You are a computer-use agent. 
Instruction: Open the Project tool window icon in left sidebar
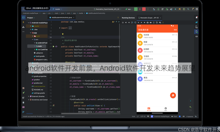coord(23,18)
